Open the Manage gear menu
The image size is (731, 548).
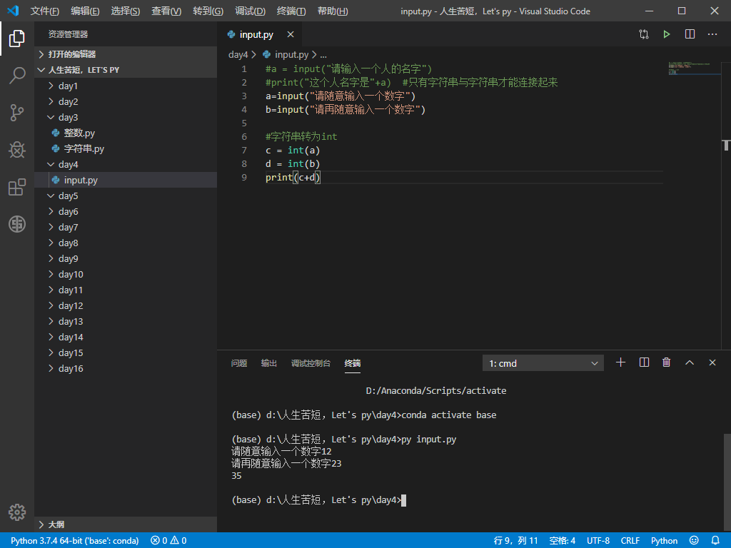tap(17, 512)
